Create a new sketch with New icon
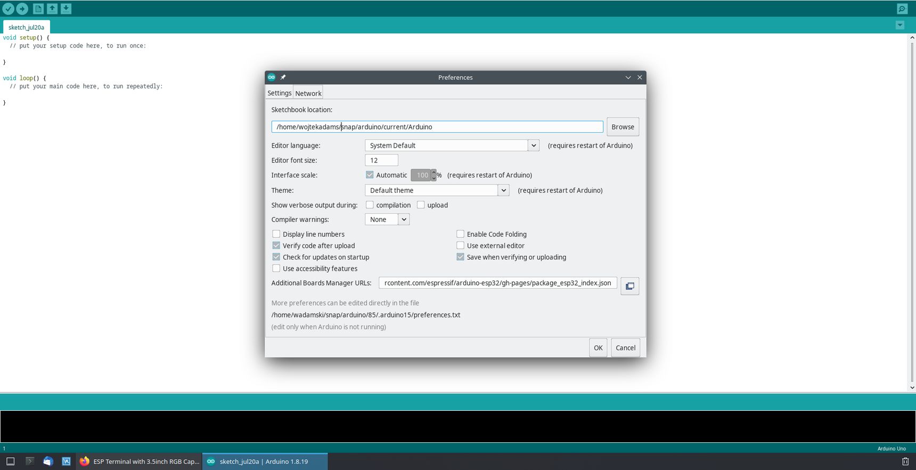The image size is (916, 470). 38,9
